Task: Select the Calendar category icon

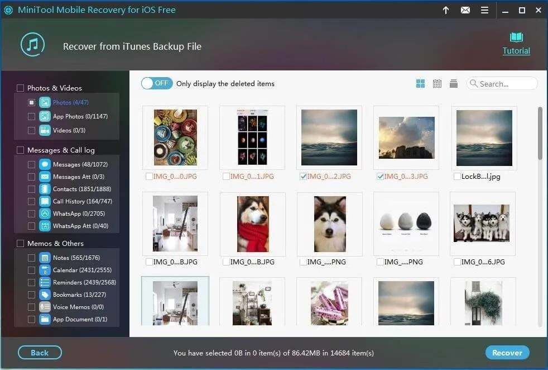Action: click(45, 270)
